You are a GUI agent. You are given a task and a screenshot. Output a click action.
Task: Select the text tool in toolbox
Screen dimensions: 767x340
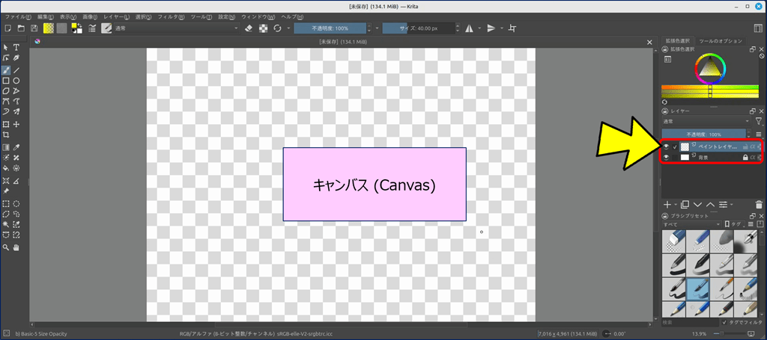[16, 48]
